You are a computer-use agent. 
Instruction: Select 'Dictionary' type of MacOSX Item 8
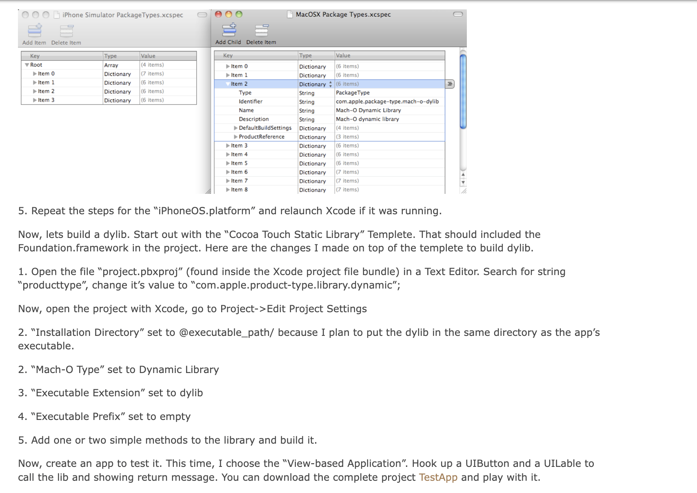pos(312,190)
